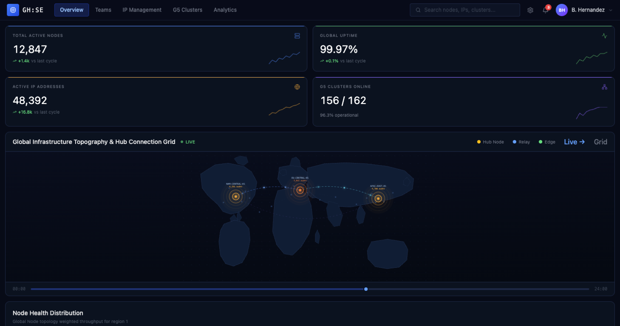Switch map view to Grid
Screen dimensions: 620x326
tap(600, 142)
